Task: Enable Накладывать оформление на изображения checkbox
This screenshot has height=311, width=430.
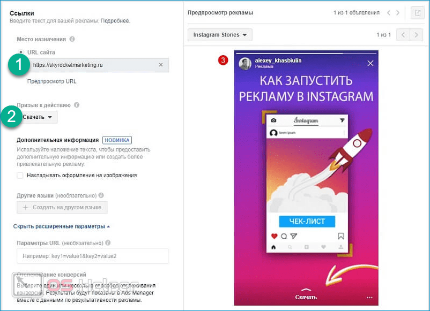Action: tap(20, 175)
